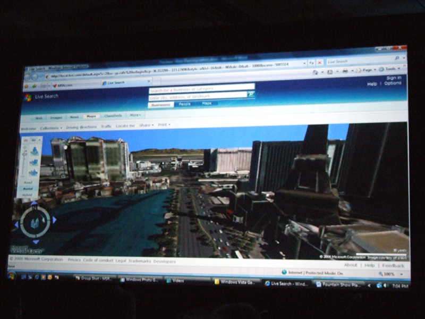
Task: Click the Privacy footer link
Action: (x=74, y=259)
